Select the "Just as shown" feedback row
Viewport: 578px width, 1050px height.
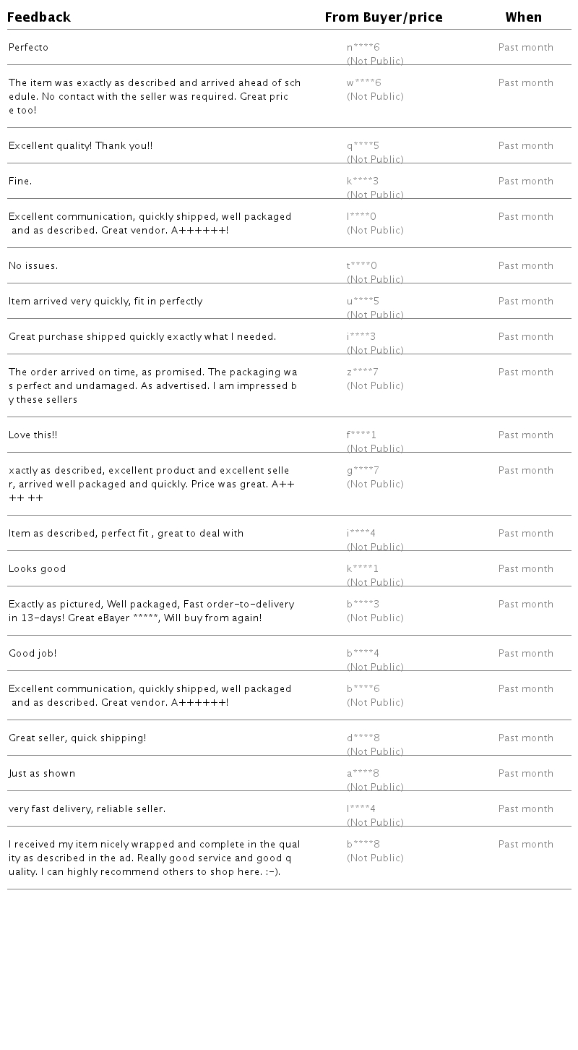[42, 774]
